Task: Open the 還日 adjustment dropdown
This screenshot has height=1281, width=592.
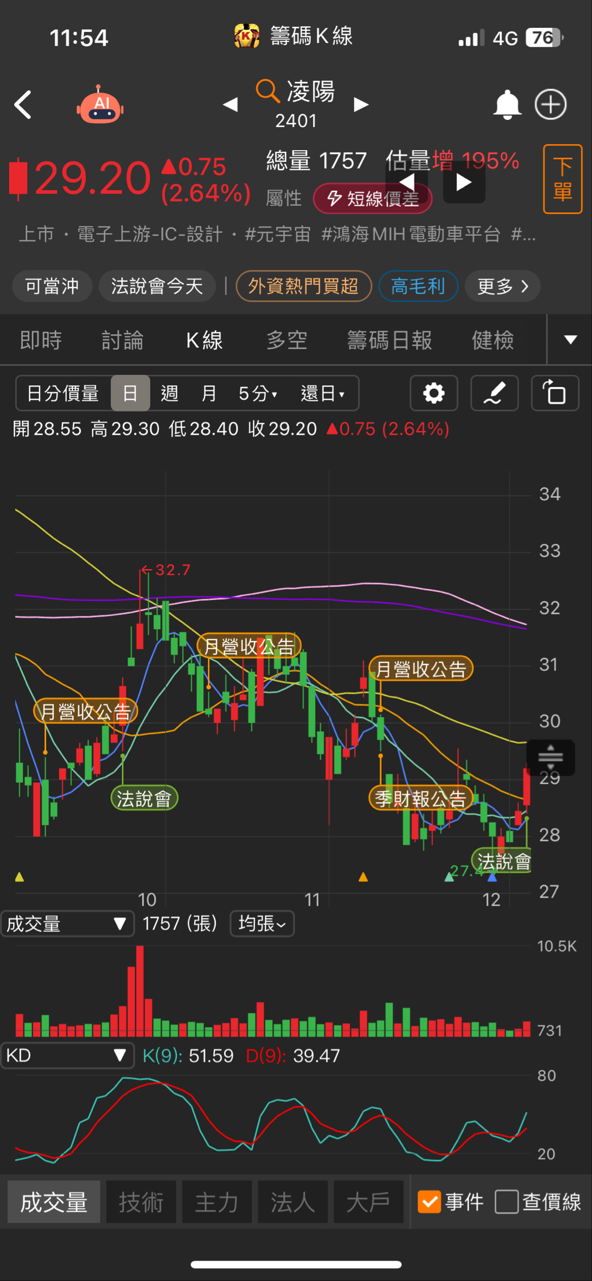Action: point(323,393)
